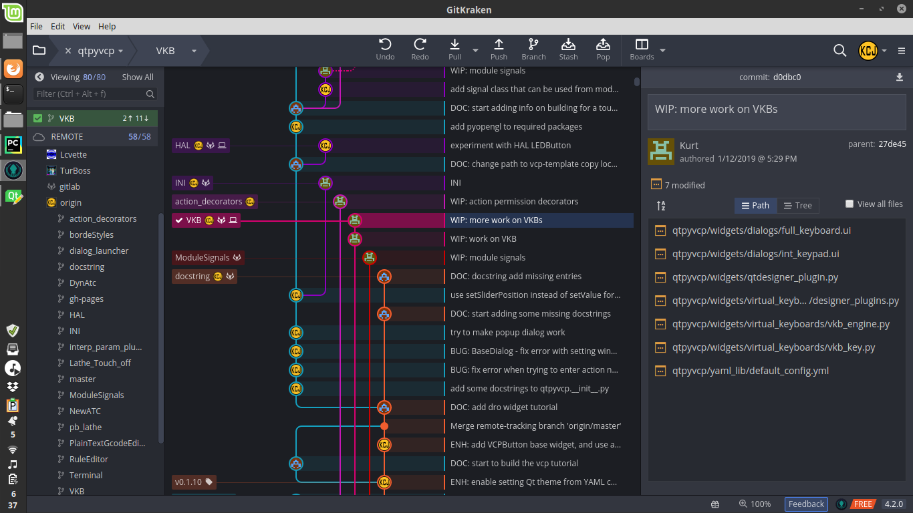Select commit node for 'WIP: work on VKB'

(355, 238)
